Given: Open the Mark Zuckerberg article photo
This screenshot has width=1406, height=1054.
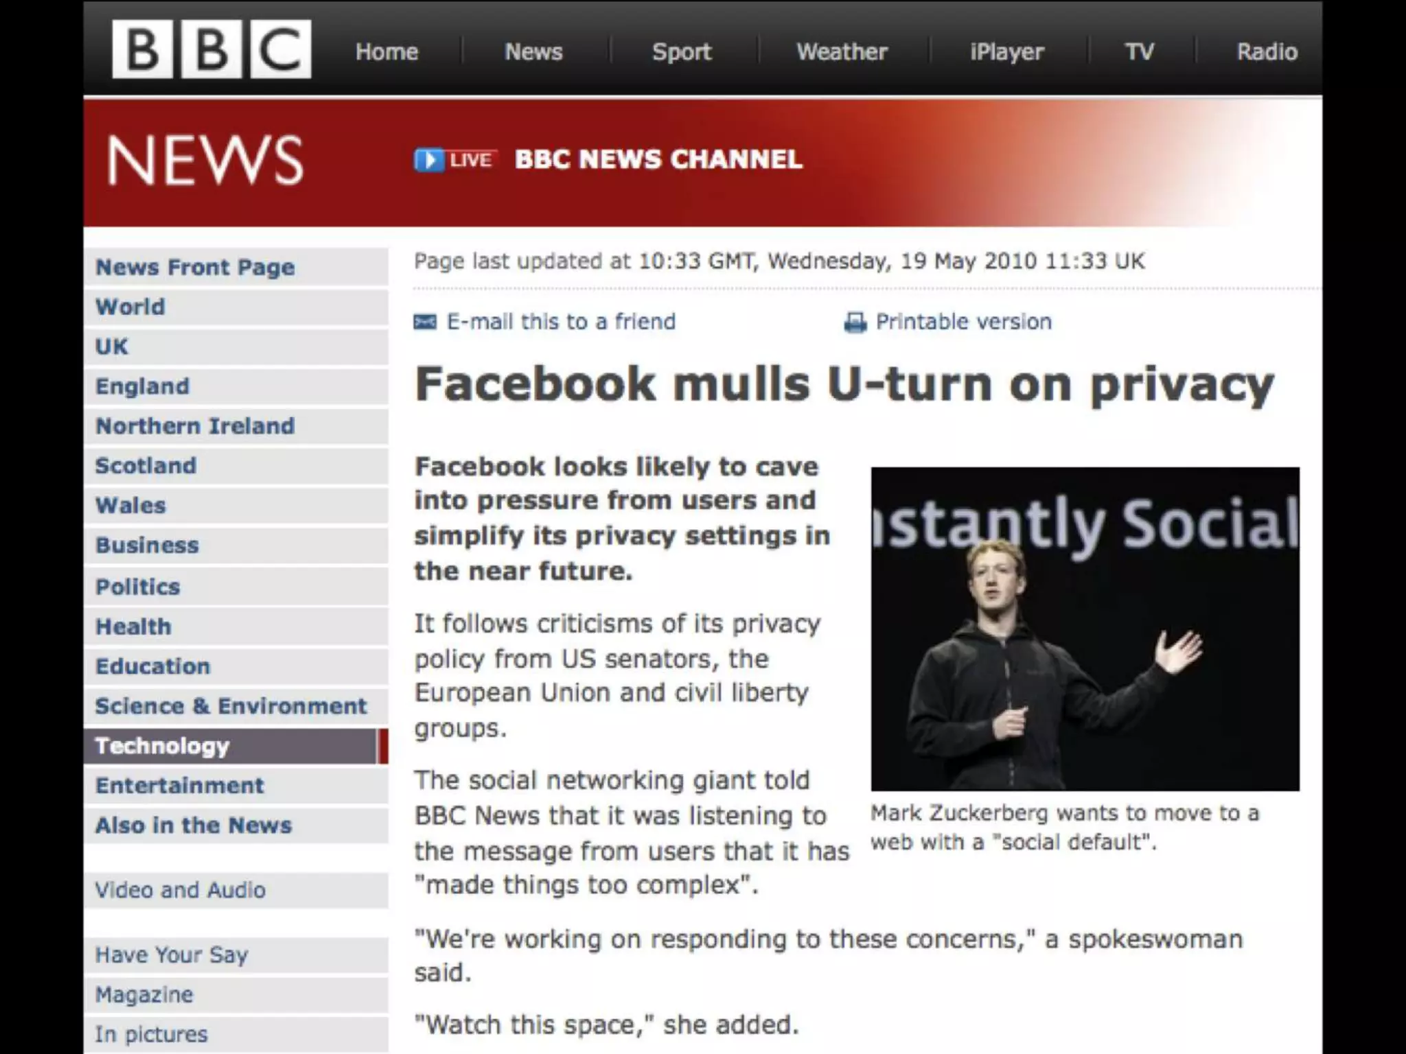Looking at the screenshot, I should tap(1085, 629).
